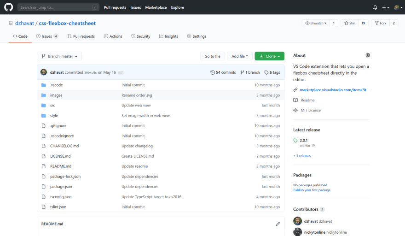The image size is (405, 236).
Task: View the 2 forks count
Action: tap(393, 23)
